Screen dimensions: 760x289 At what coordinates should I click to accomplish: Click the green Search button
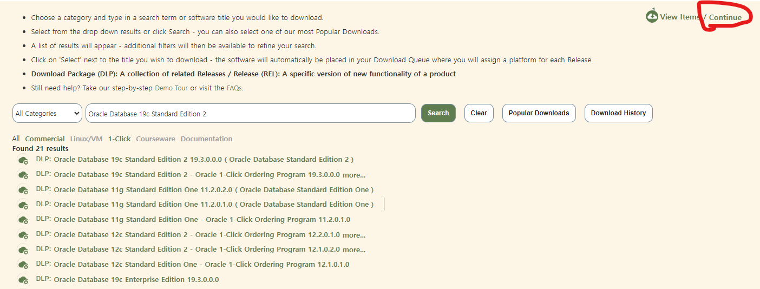438,113
